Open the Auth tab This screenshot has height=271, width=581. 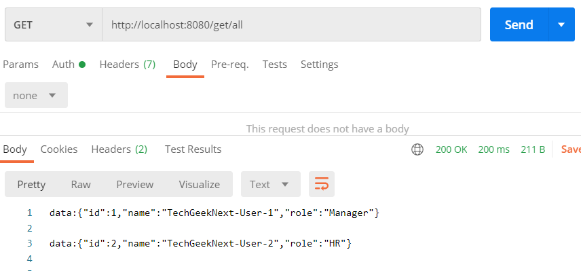pyautogui.click(x=63, y=65)
